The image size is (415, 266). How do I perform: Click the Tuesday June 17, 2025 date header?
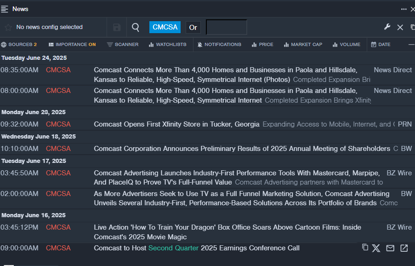click(34, 161)
